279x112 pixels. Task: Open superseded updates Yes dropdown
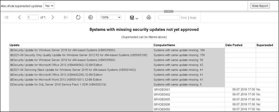[49, 6]
